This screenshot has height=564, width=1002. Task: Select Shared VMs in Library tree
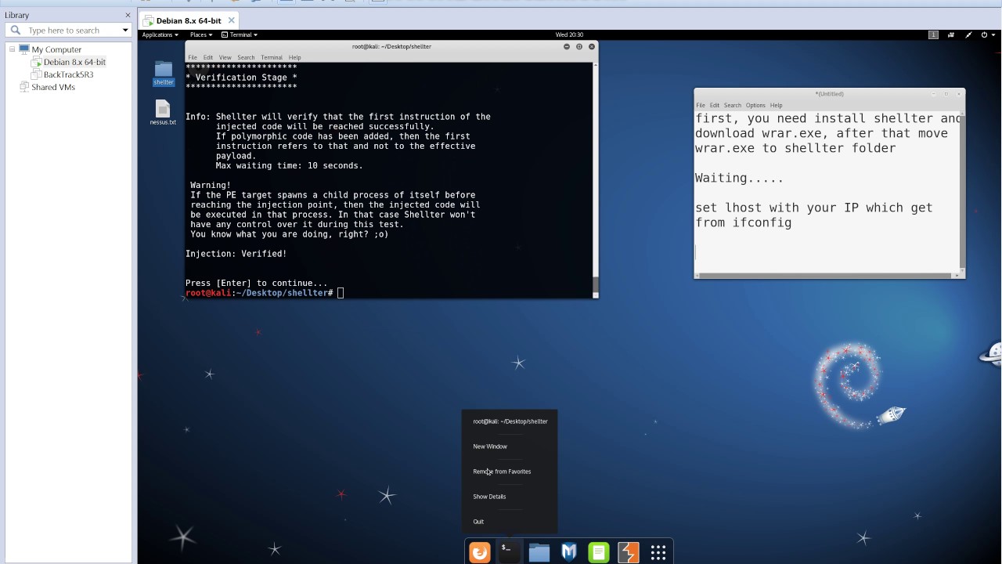[x=53, y=87]
